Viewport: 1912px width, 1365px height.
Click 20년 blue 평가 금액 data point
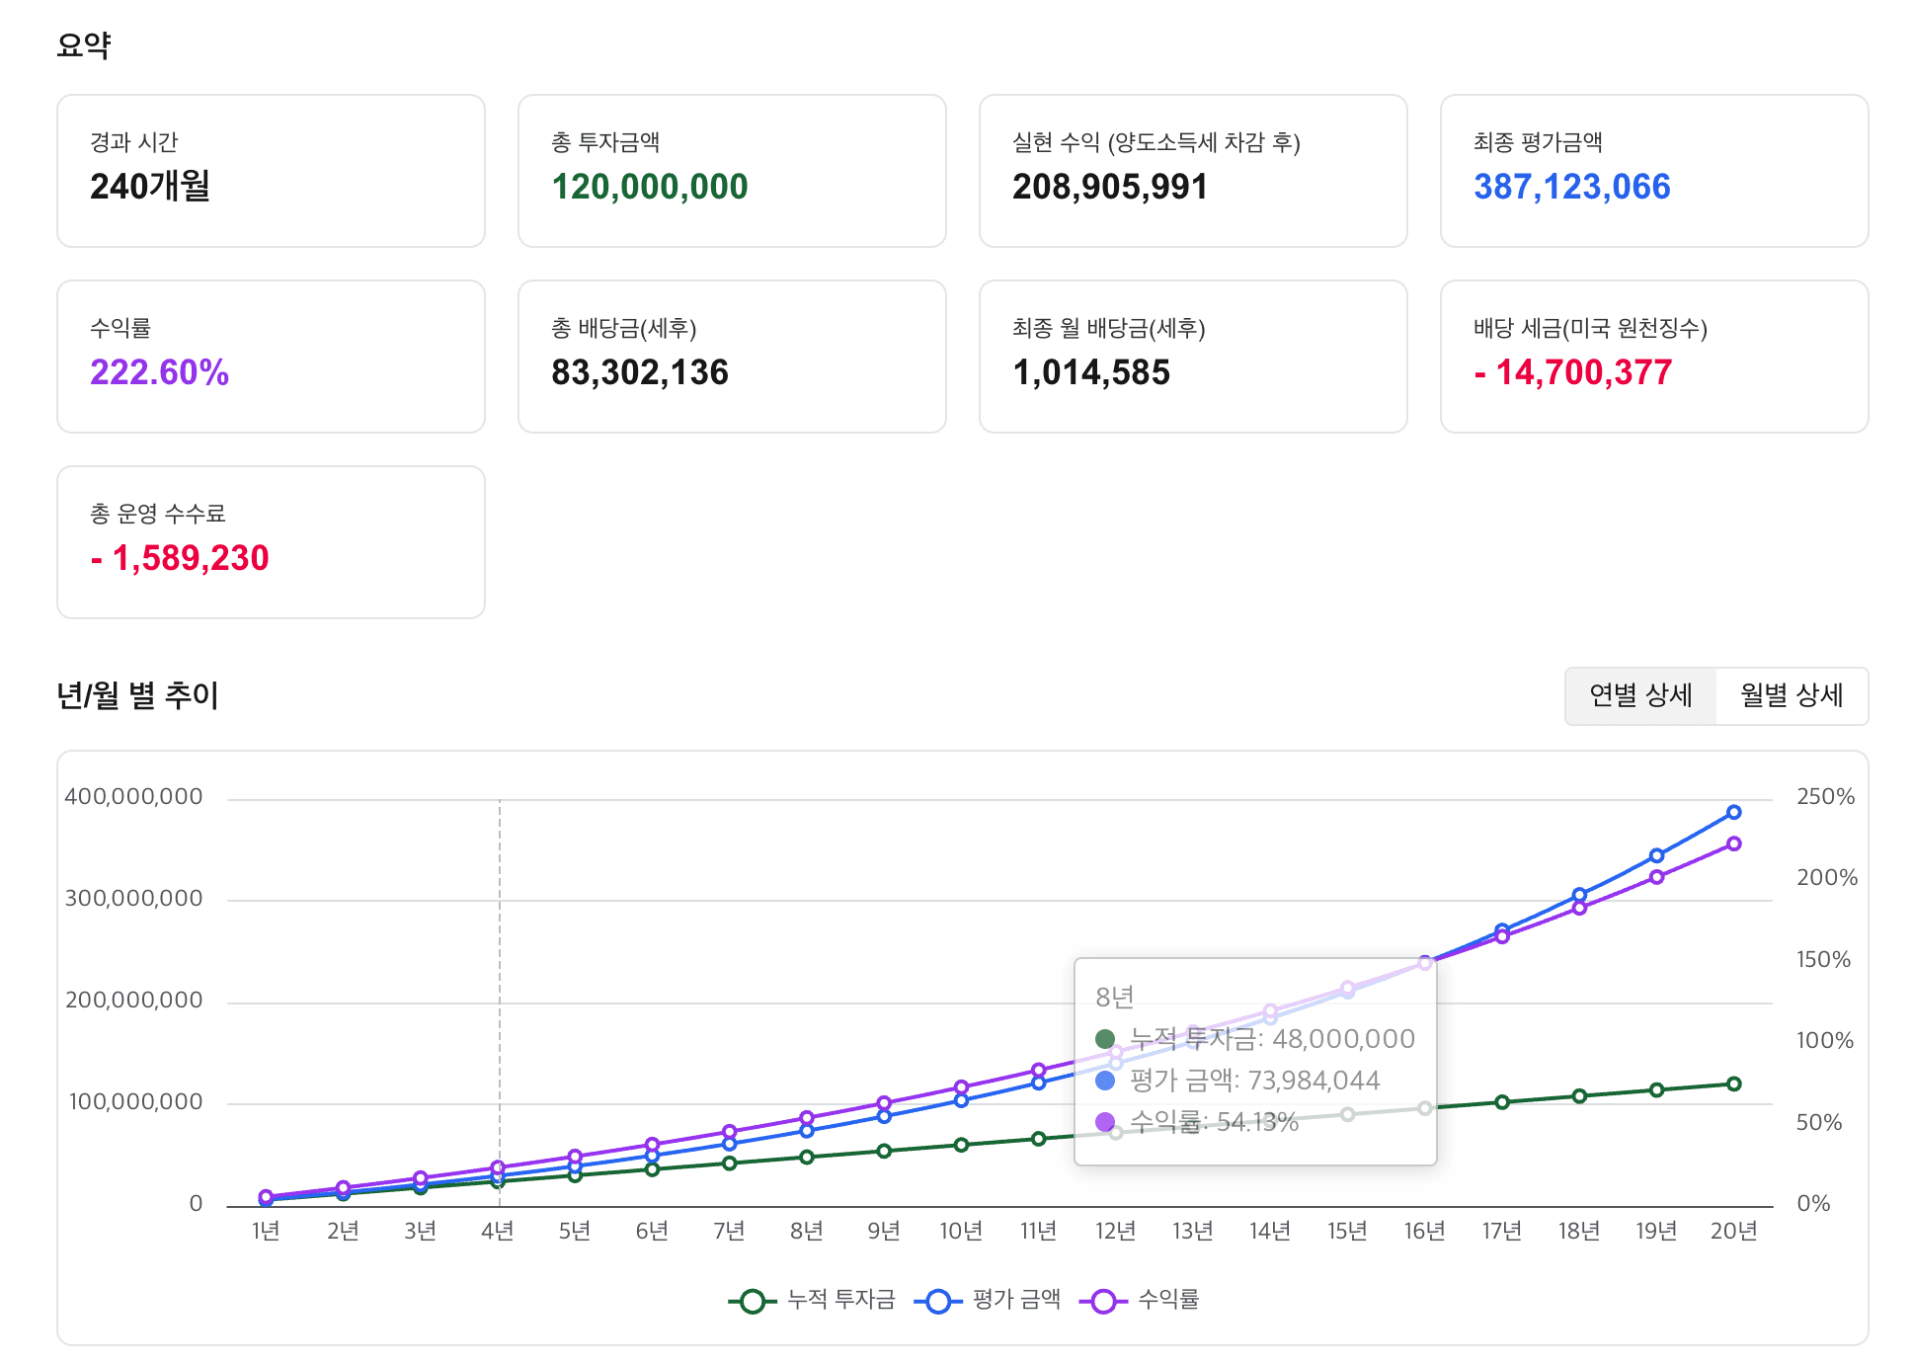(x=1733, y=813)
